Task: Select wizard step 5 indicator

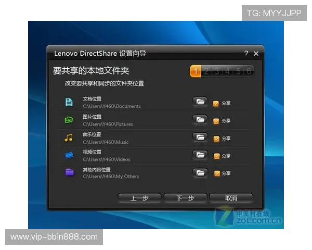Action: click(238, 71)
